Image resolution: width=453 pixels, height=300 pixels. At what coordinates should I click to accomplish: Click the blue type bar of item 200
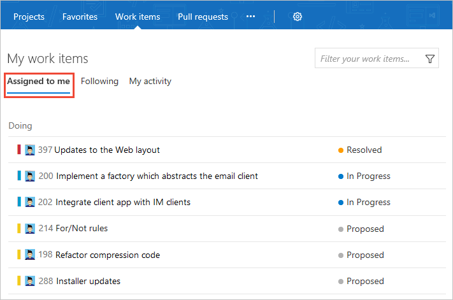[x=19, y=176]
